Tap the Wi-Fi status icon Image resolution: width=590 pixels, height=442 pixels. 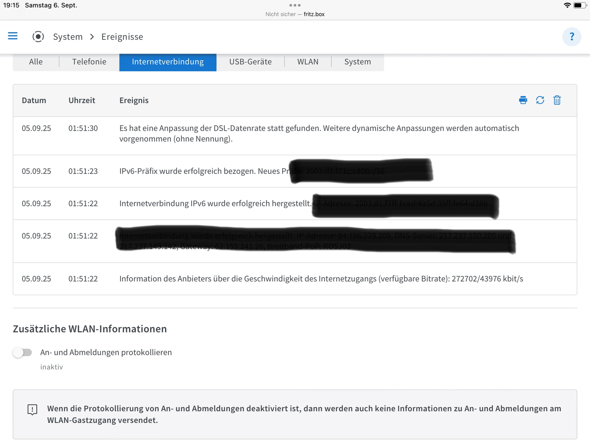(567, 5)
